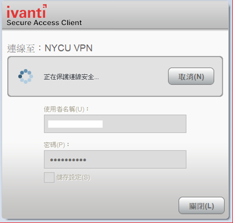Viewport: 233px width, 223px height.
Task: Click NYCU in the connection title
Action: 58,48
